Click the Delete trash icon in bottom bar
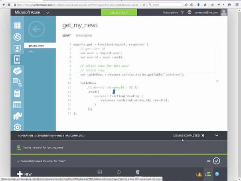Screen dimensions: 241x181 pyautogui.click(x=138, y=172)
